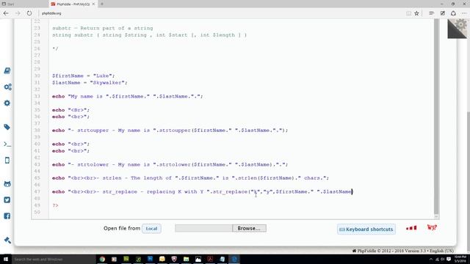Click the closing ?> PHP tag

click(x=56, y=205)
